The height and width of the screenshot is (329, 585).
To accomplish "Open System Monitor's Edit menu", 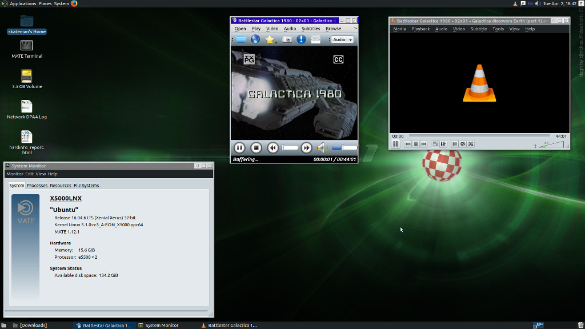I will click(30, 174).
